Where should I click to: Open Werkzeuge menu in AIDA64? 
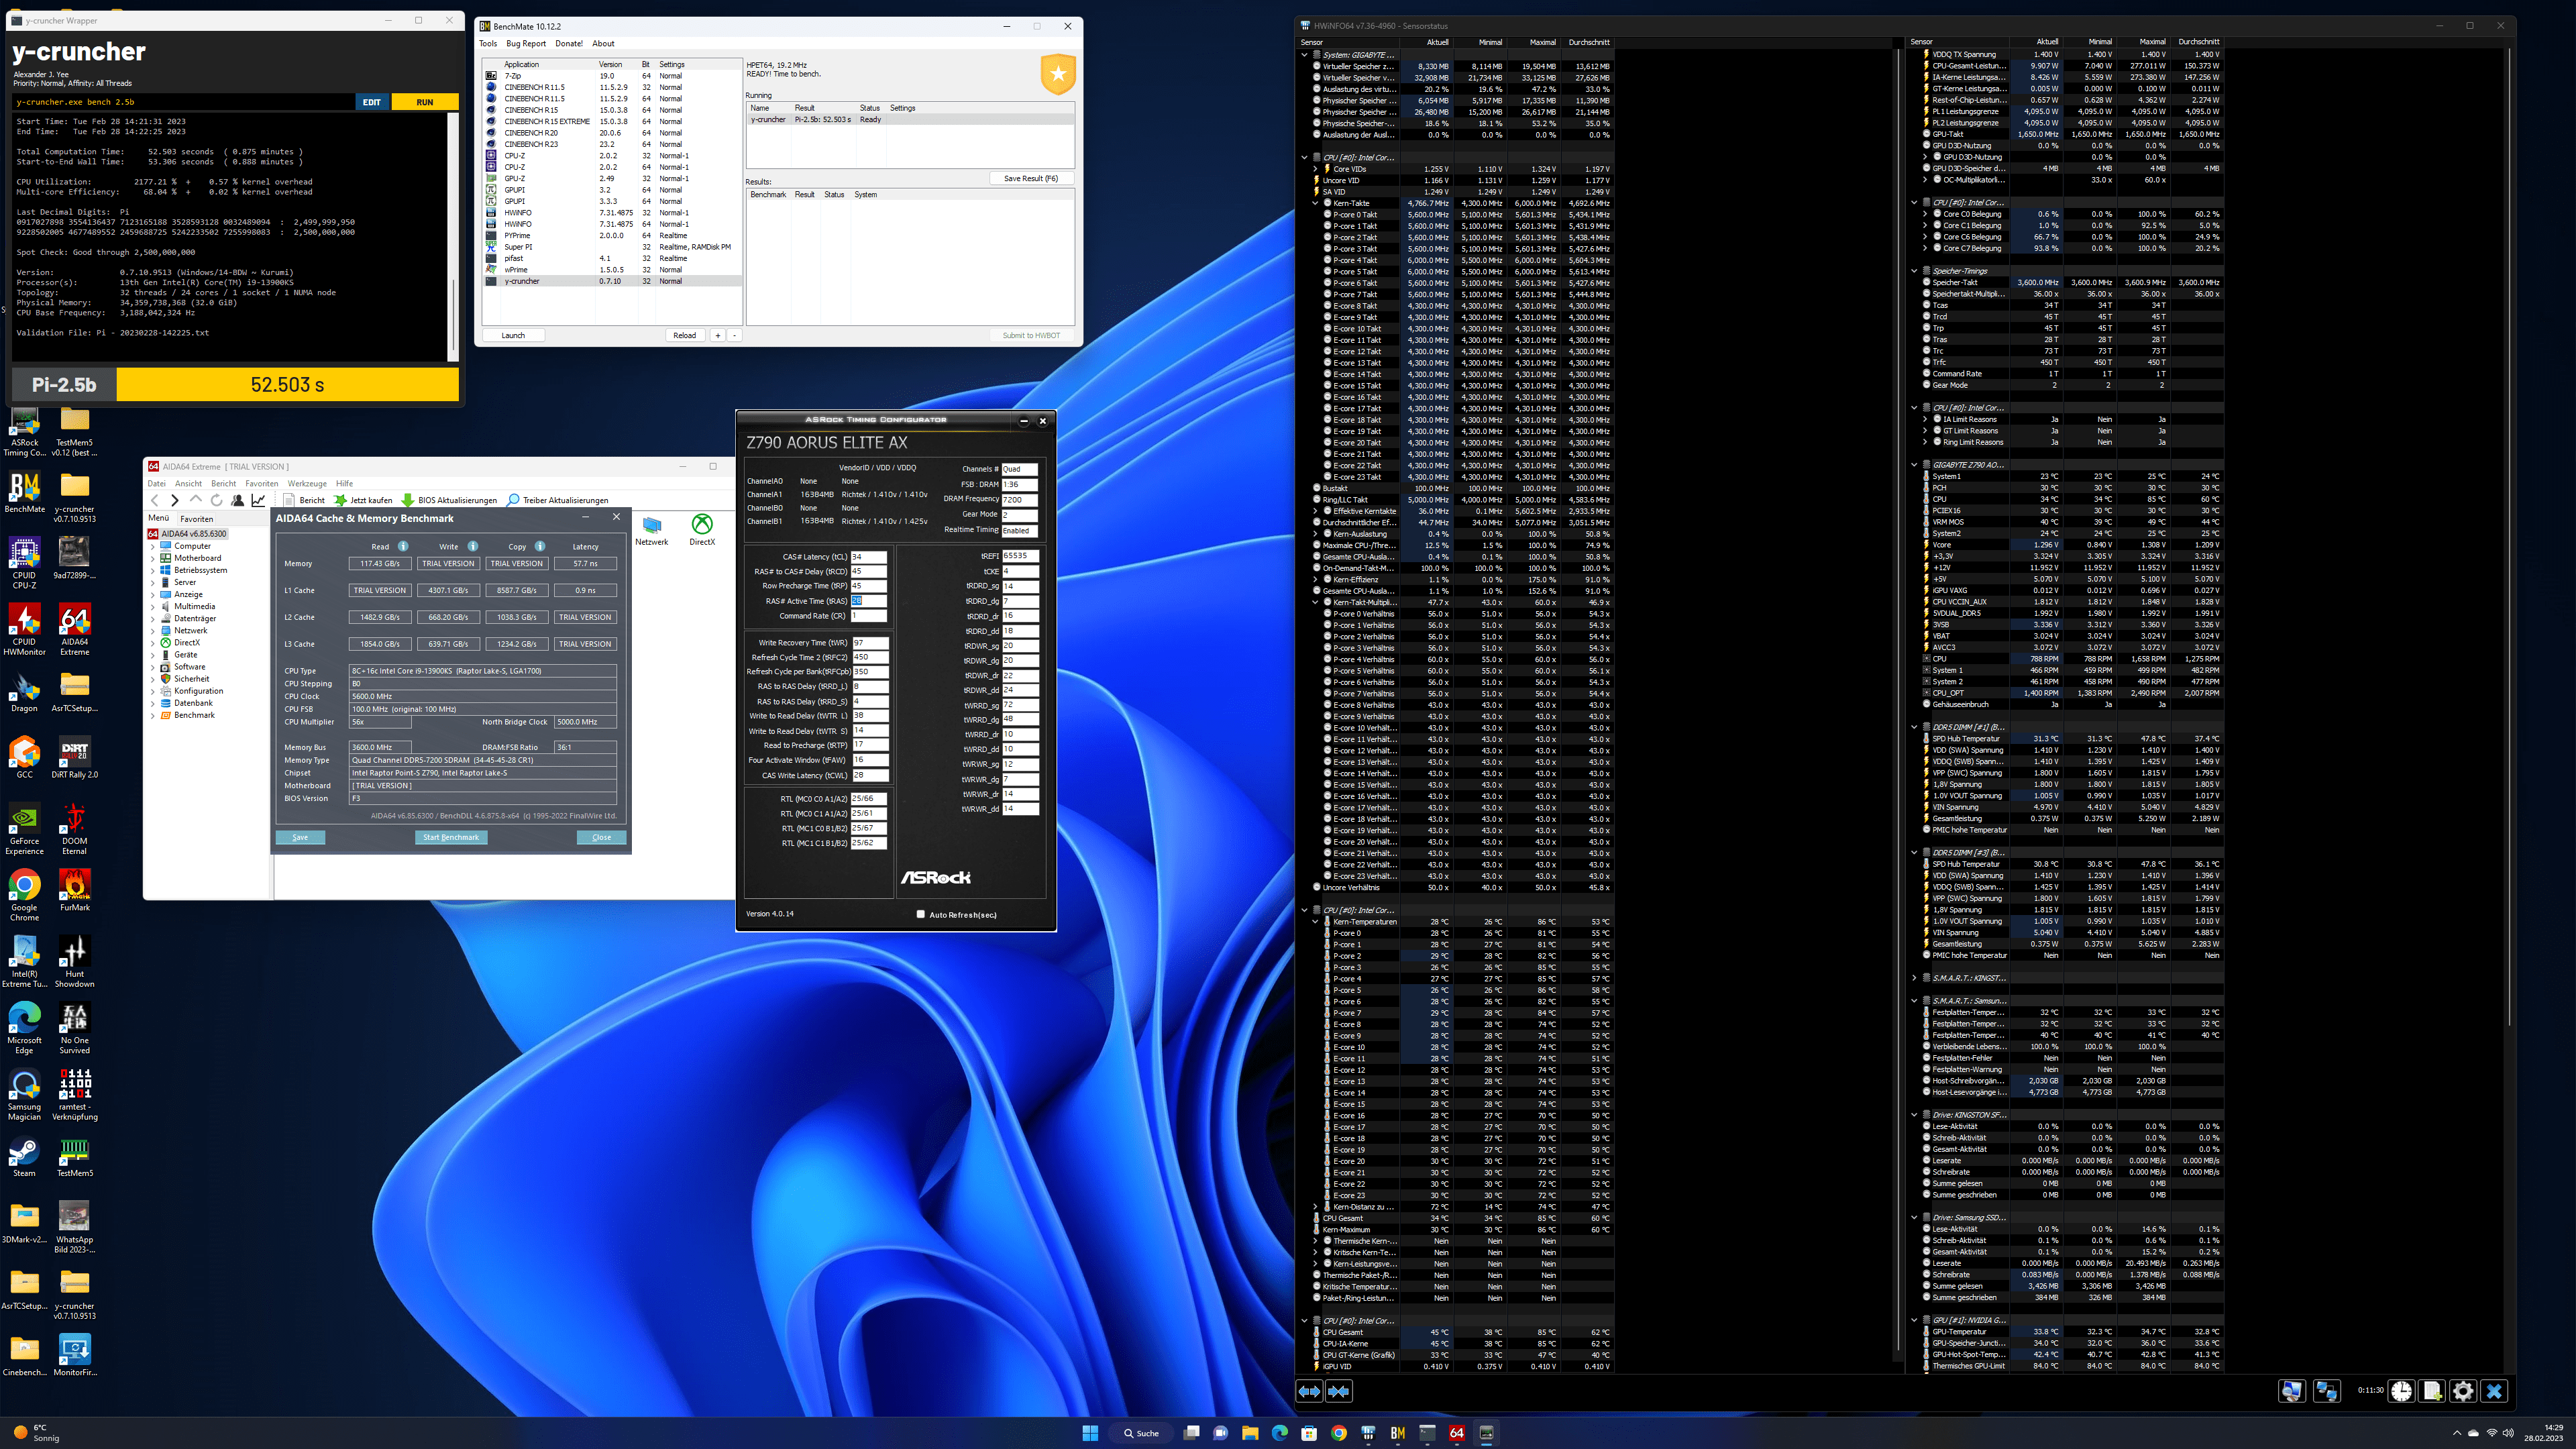point(307,483)
